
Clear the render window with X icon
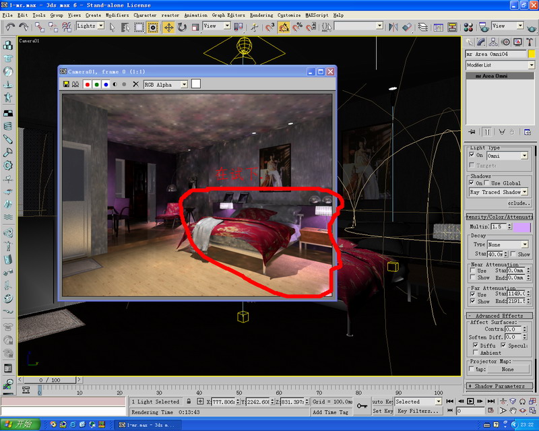pos(136,84)
